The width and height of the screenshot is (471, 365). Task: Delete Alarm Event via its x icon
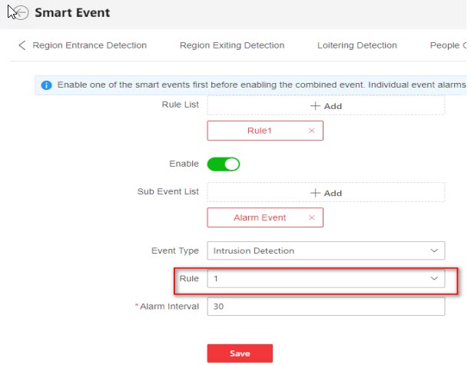pyautogui.click(x=311, y=218)
